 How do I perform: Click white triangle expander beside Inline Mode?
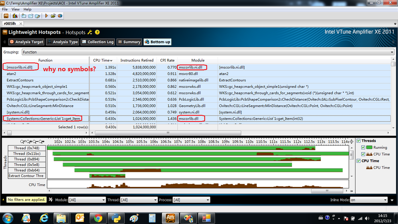tap(392, 200)
